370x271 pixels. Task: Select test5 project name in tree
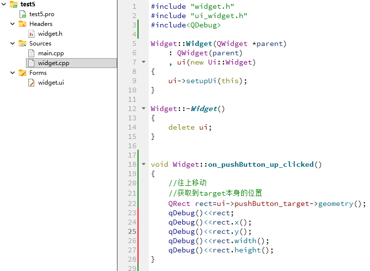pyautogui.click(x=28, y=4)
